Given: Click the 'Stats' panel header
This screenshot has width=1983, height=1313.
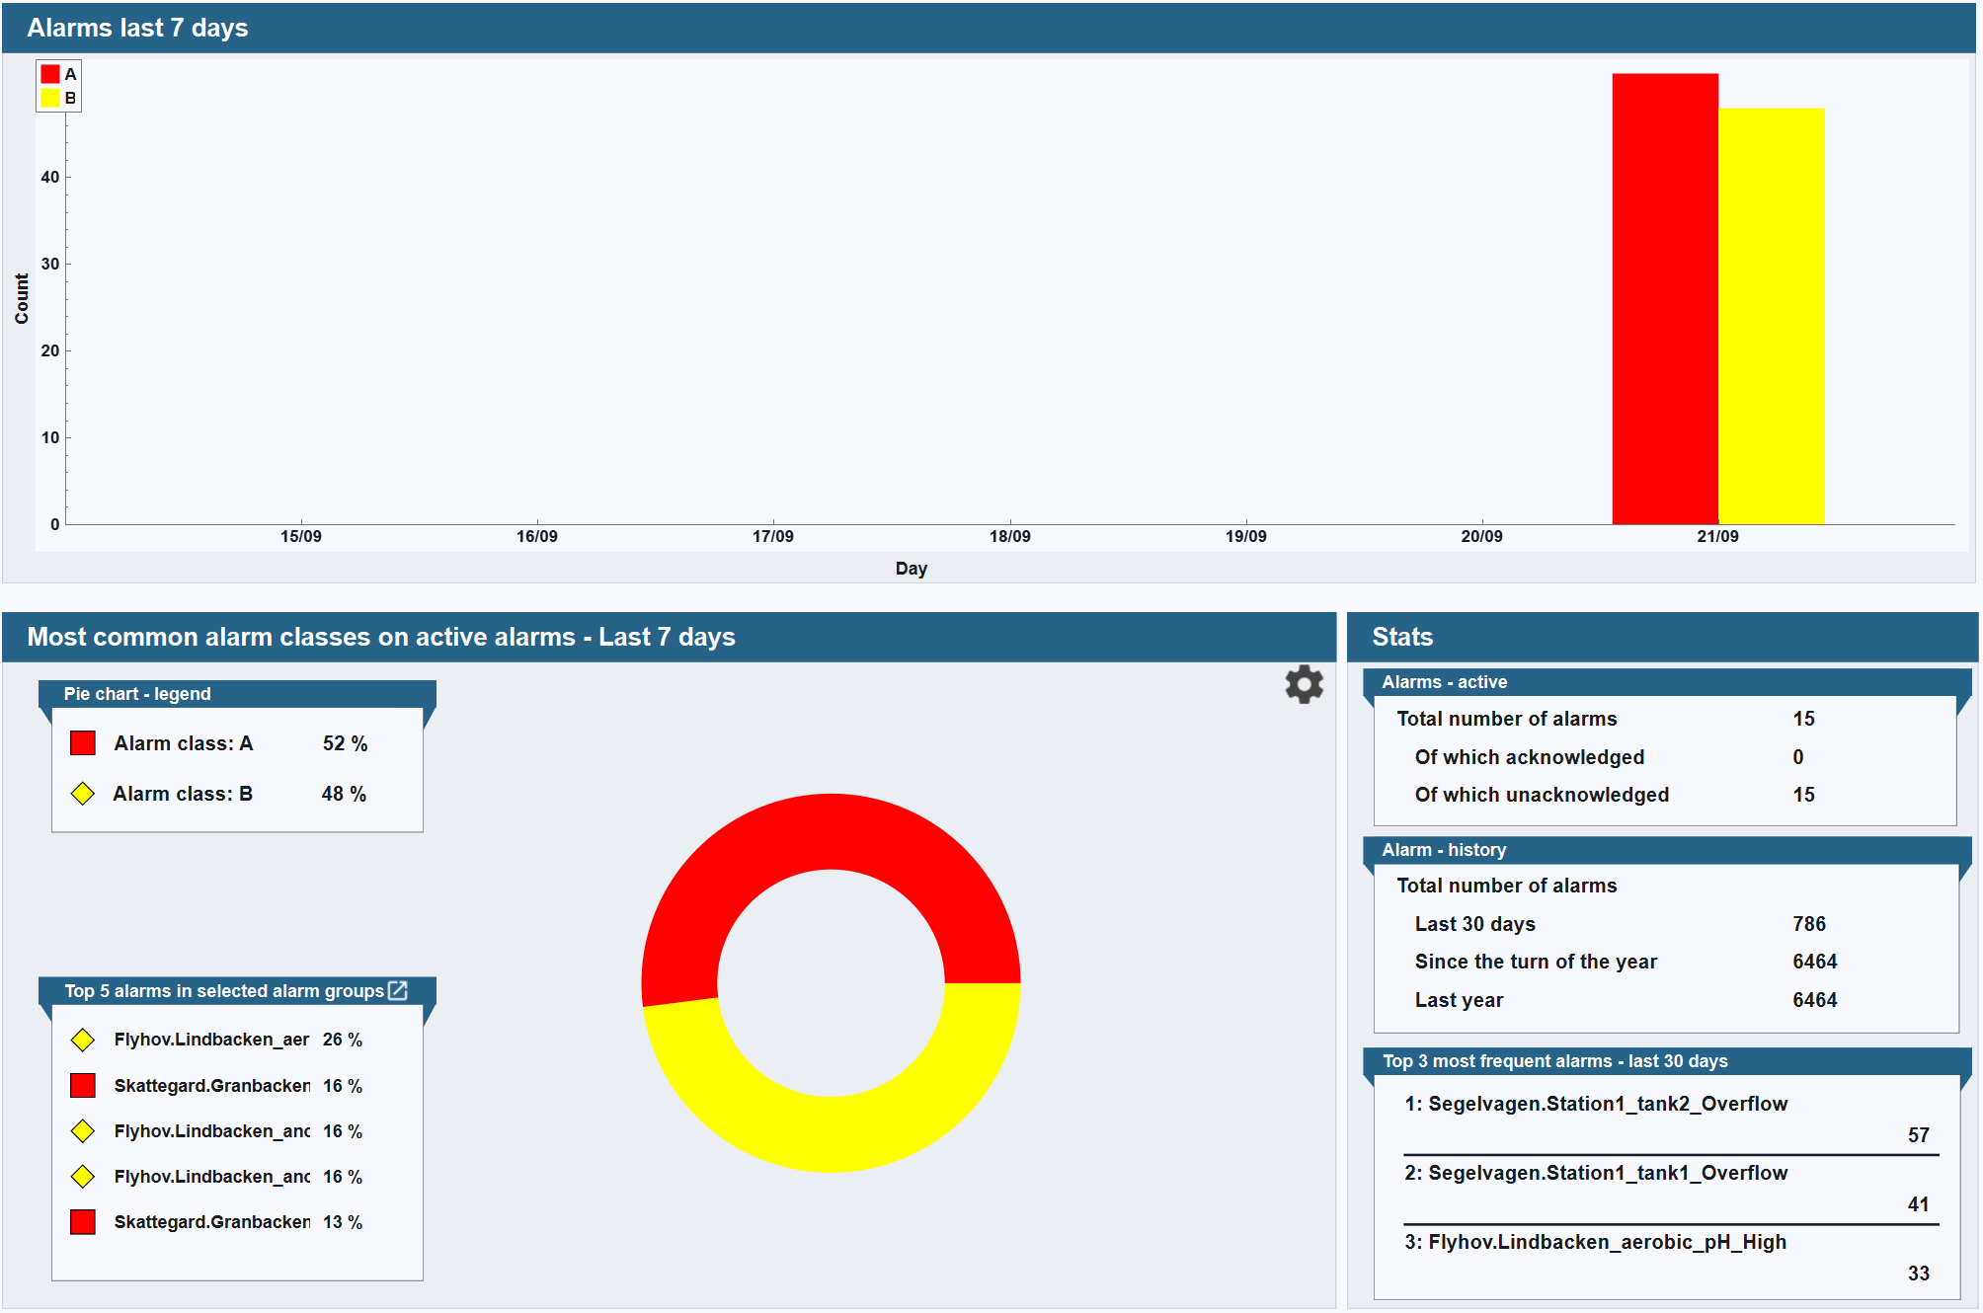Looking at the screenshot, I should click(x=1663, y=637).
